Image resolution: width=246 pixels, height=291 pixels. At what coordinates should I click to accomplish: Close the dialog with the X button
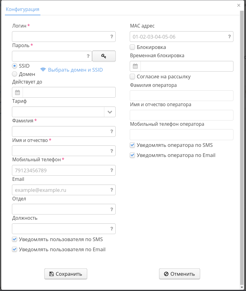(239, 5)
